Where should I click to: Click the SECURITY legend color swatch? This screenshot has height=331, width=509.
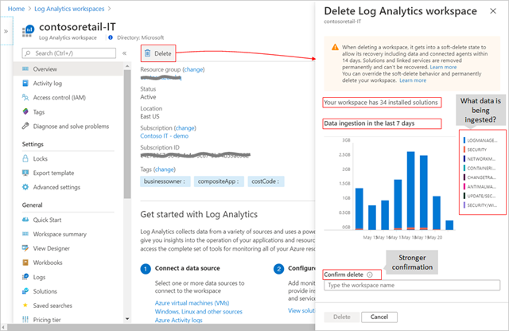click(464, 150)
